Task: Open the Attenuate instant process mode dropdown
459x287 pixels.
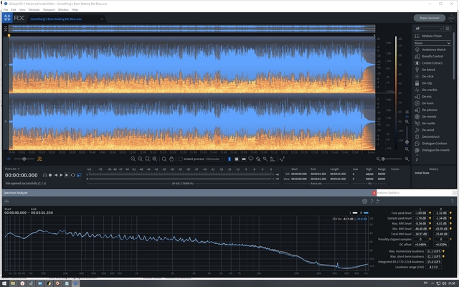Action: 215,159
